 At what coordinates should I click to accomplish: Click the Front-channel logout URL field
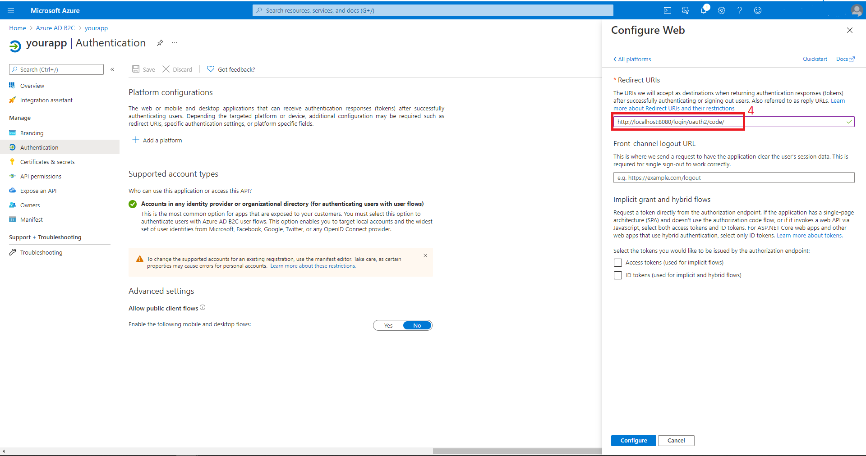[733, 177]
